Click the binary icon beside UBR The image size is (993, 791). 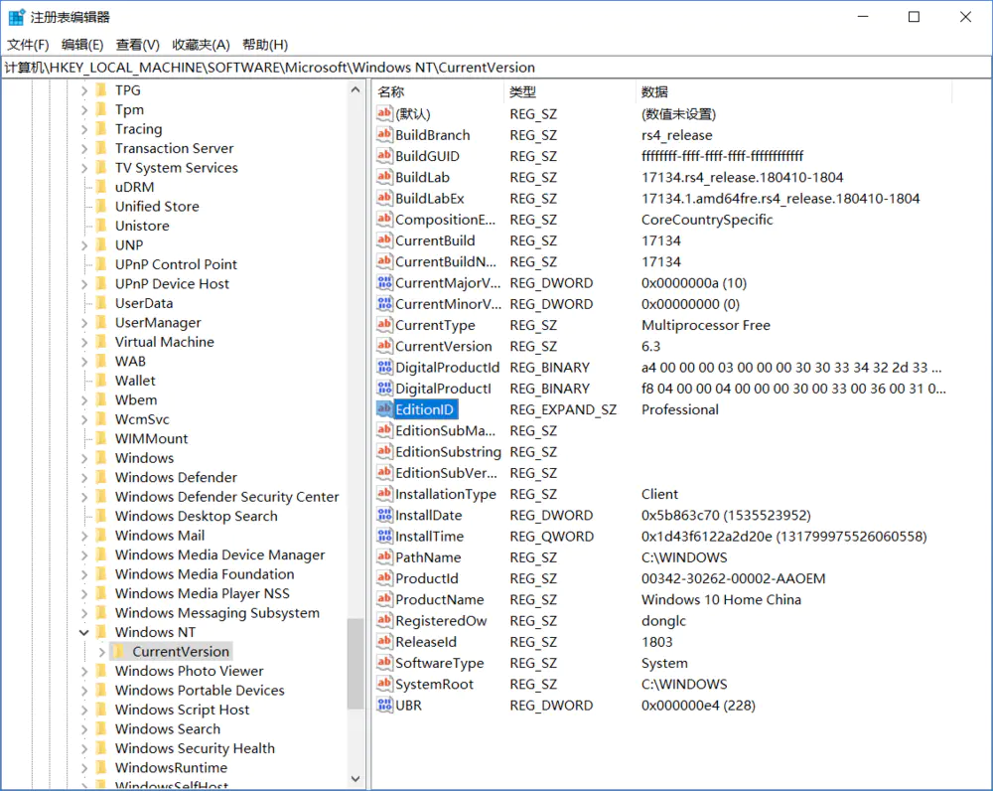[384, 705]
